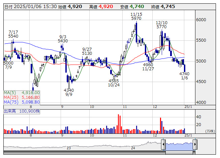Click the 出来高 100,900株 volume label
220x158 pixels.
(22, 111)
